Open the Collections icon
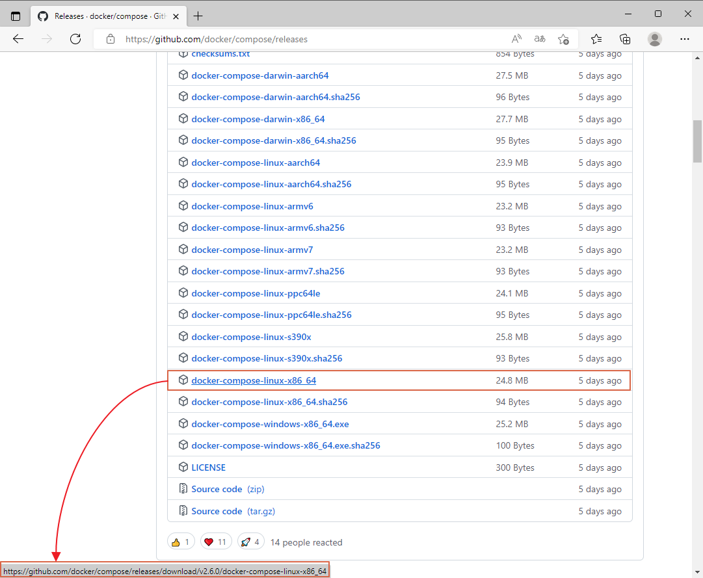Image resolution: width=703 pixels, height=578 pixels. [x=625, y=39]
